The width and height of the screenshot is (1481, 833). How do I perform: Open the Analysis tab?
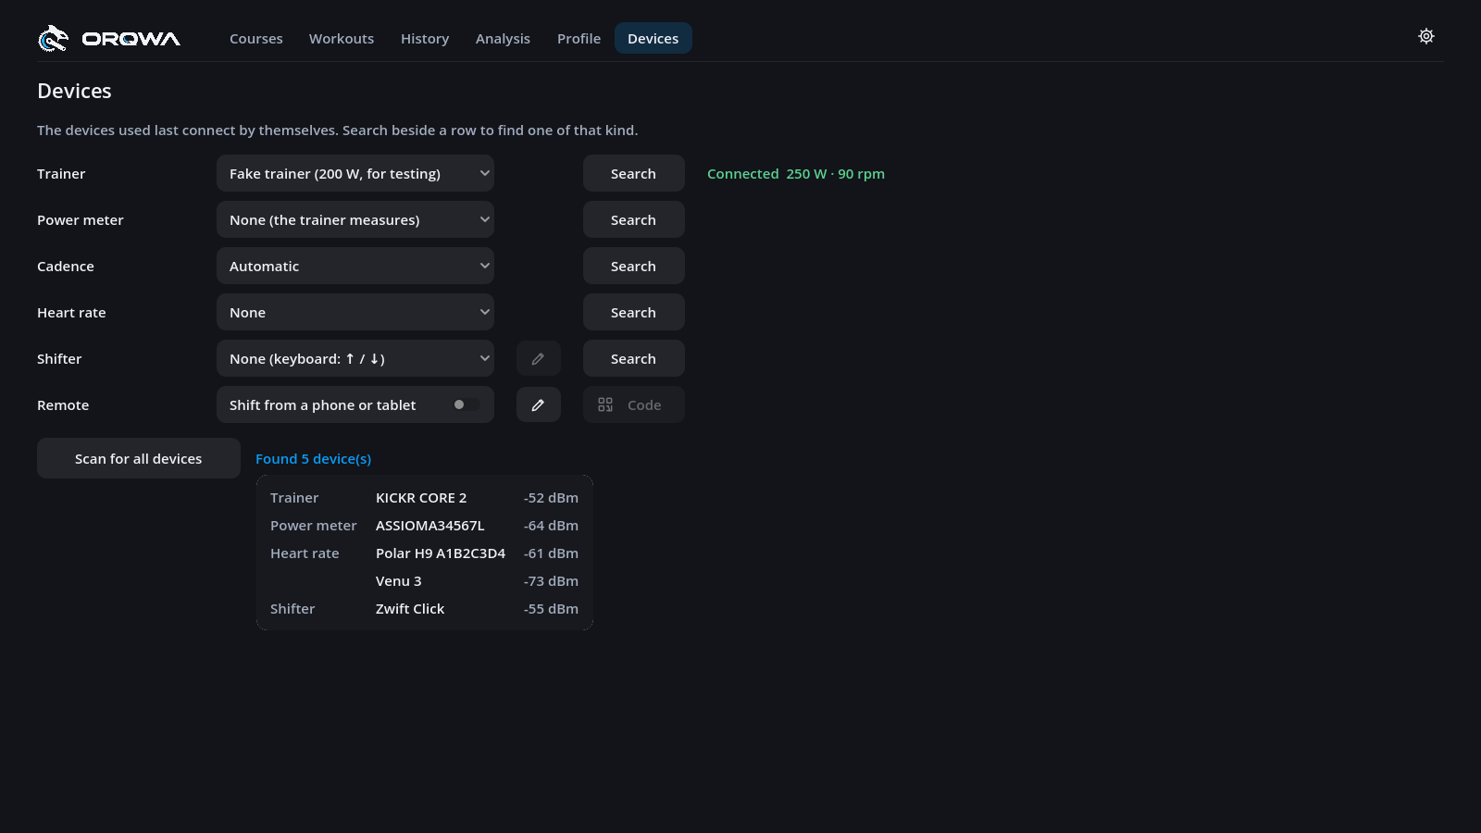(503, 38)
